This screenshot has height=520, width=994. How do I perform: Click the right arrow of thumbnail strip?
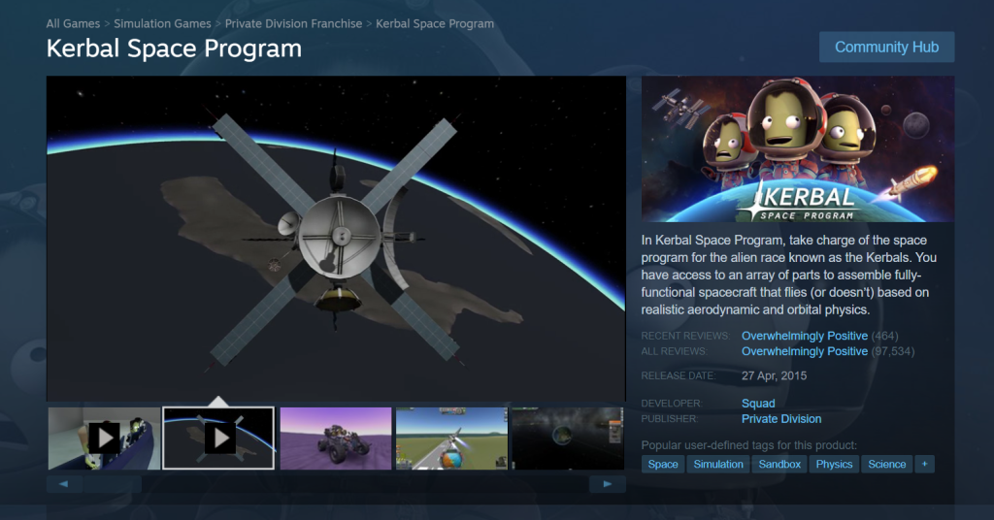click(608, 484)
